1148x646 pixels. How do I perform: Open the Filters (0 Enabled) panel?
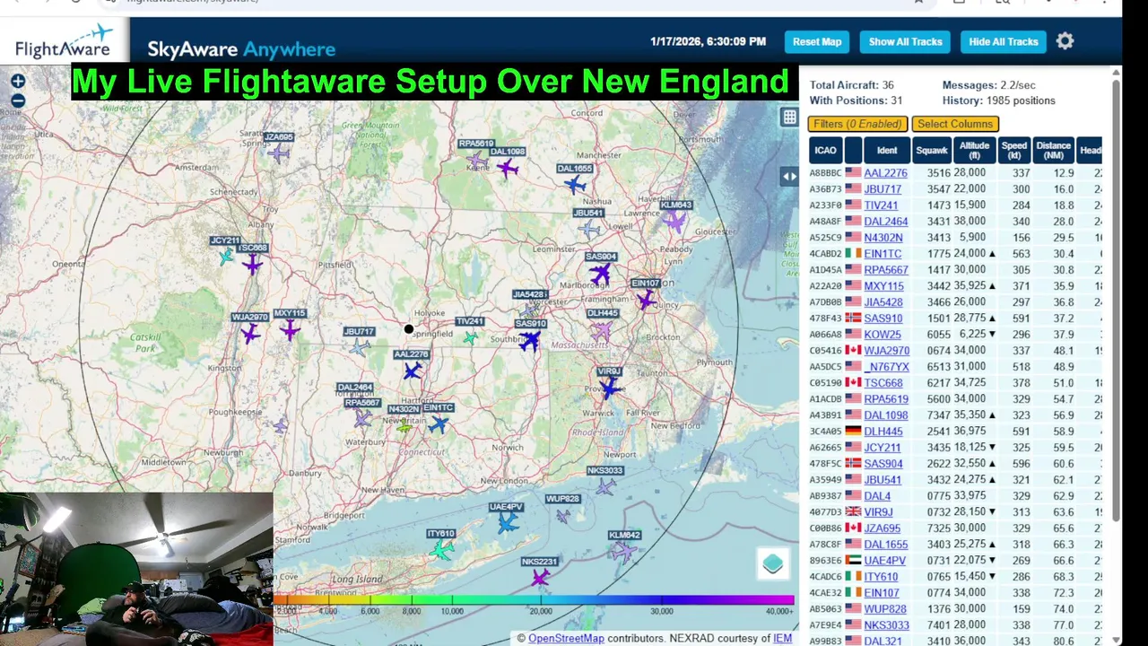(857, 124)
